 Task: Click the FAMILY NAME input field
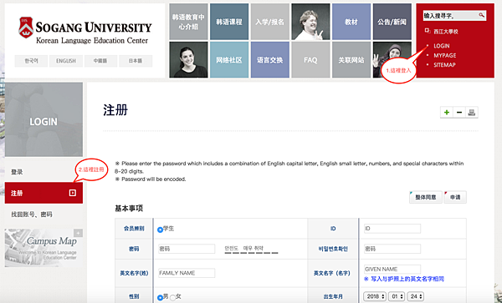pos(187,273)
